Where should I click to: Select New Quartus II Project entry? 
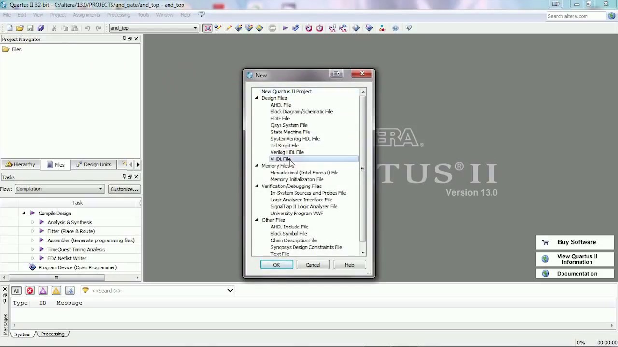click(x=286, y=91)
